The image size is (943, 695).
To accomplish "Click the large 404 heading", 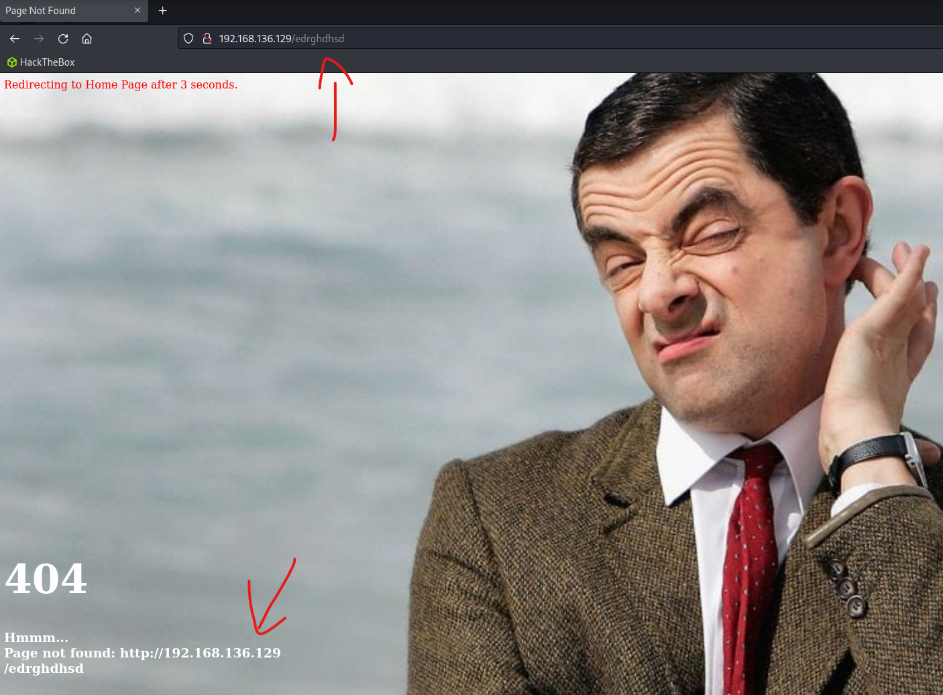I will [46, 578].
